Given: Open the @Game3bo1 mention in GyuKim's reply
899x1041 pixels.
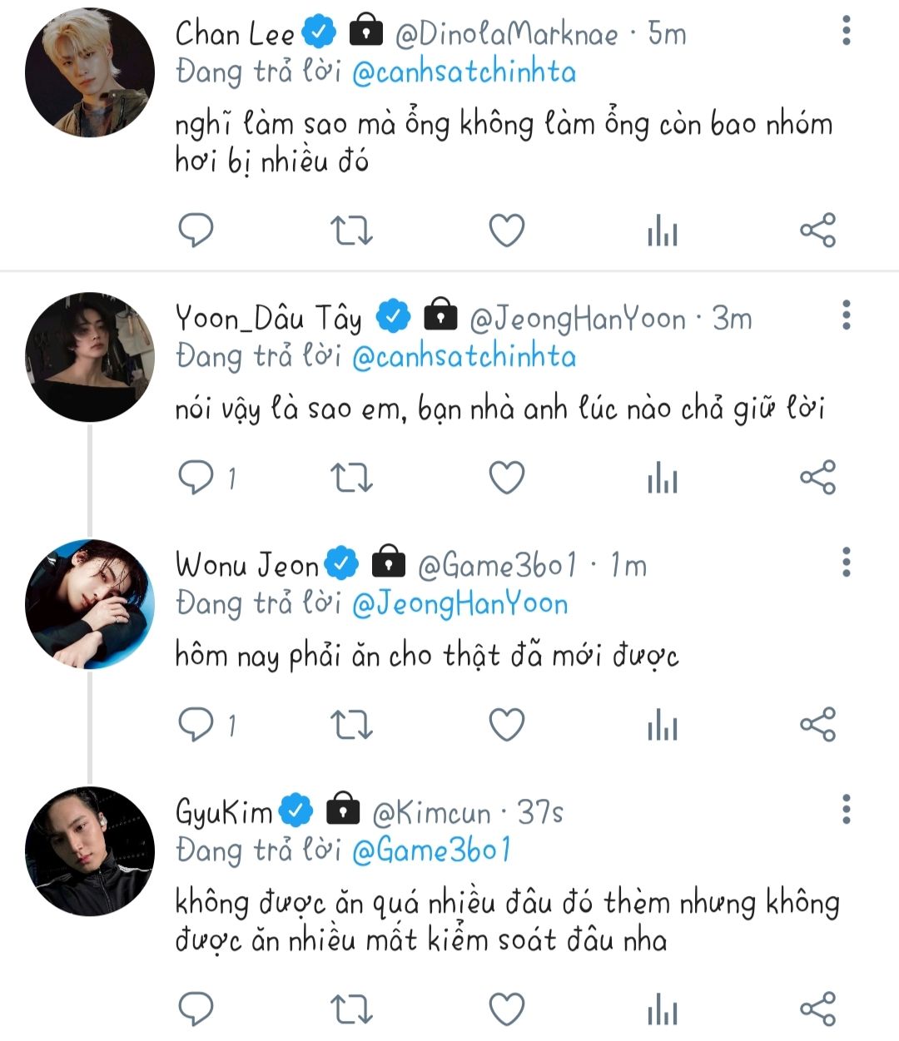Looking at the screenshot, I should tap(430, 850).
